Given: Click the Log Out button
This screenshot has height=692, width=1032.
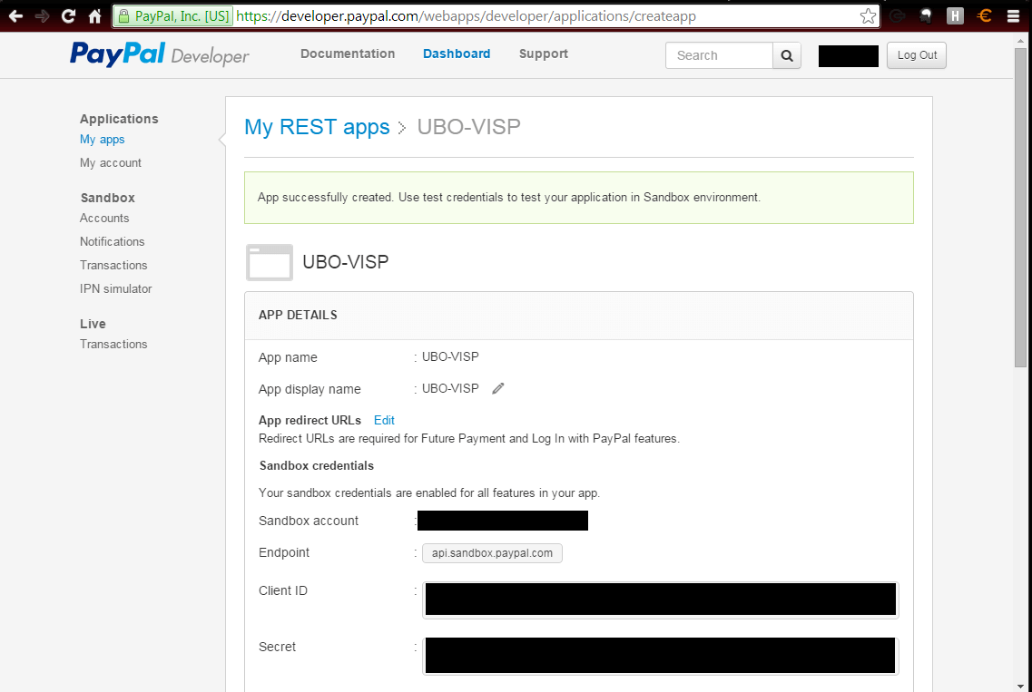Looking at the screenshot, I should (917, 55).
